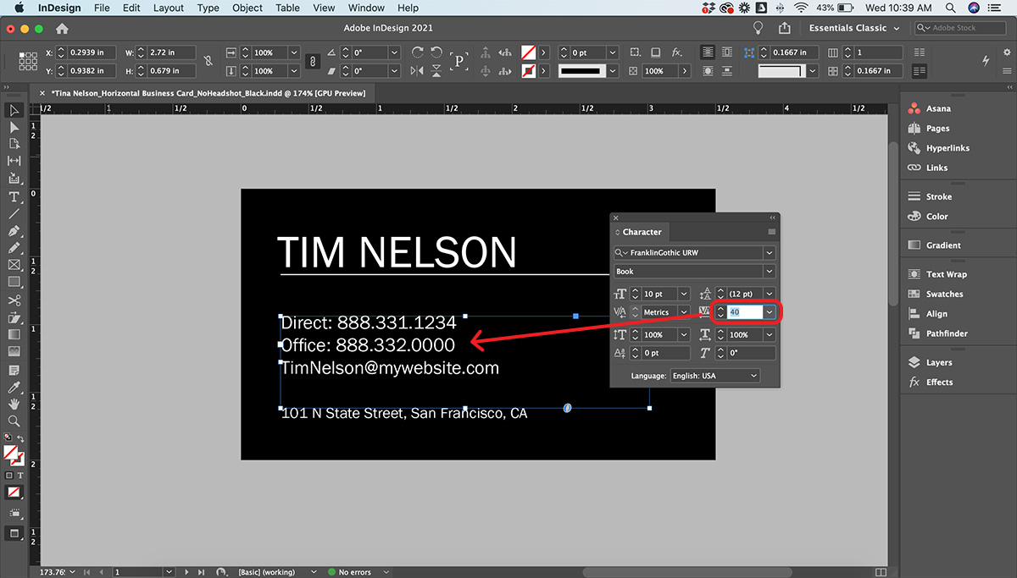The width and height of the screenshot is (1017, 578).
Task: Select the Scissors tool
Action: click(x=14, y=300)
